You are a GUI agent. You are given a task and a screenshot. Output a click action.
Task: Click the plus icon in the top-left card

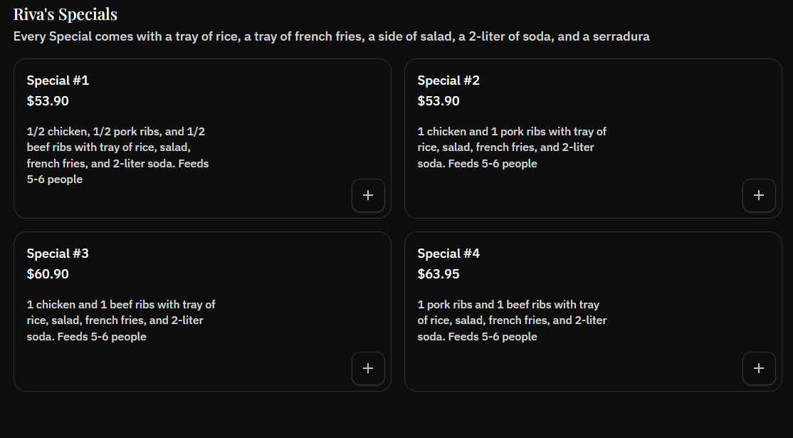(368, 195)
